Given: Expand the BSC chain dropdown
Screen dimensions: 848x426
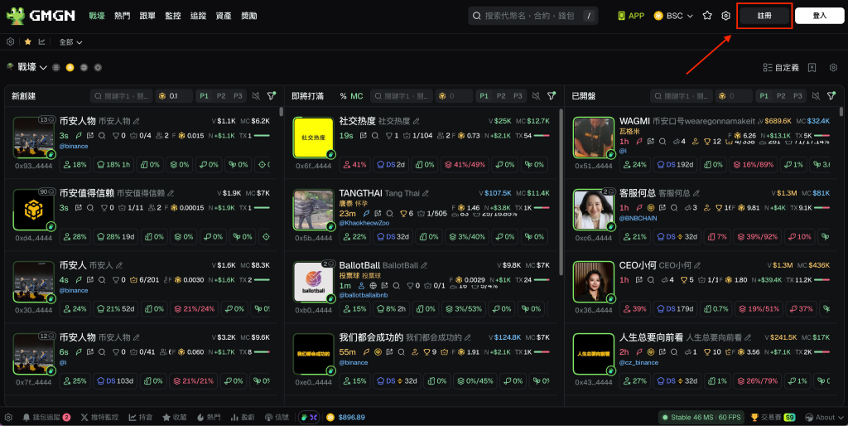Looking at the screenshot, I should [673, 16].
